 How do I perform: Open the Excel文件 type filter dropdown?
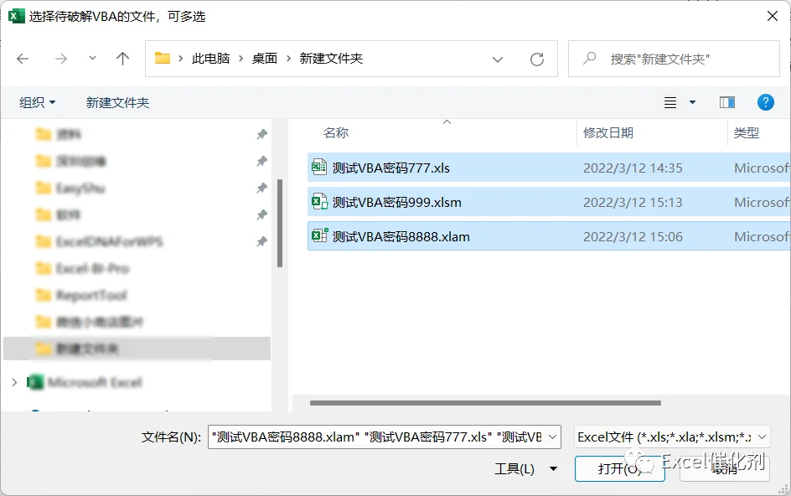pos(762,437)
